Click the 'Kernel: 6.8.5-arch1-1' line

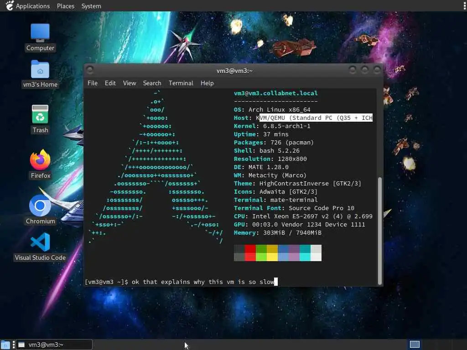click(272, 126)
